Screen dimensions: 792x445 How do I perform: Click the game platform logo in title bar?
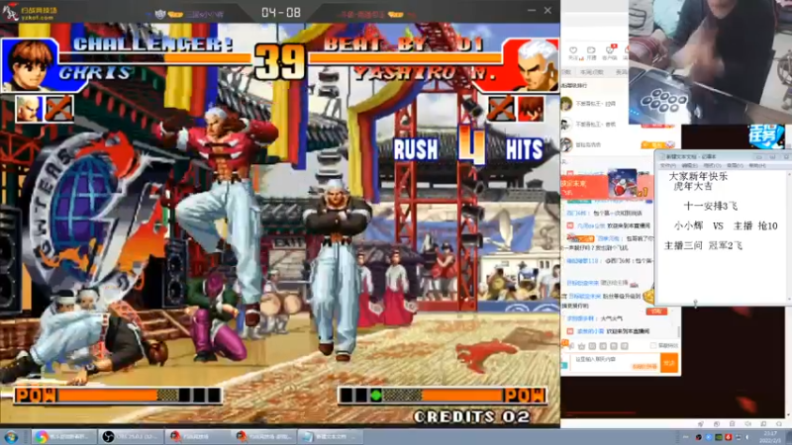point(31,12)
